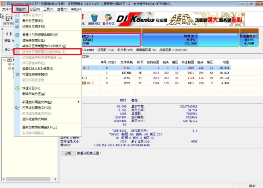Click the 备份分区 colorful toolbar icon
The height and width of the screenshot is (188, 263).
click(108, 18)
